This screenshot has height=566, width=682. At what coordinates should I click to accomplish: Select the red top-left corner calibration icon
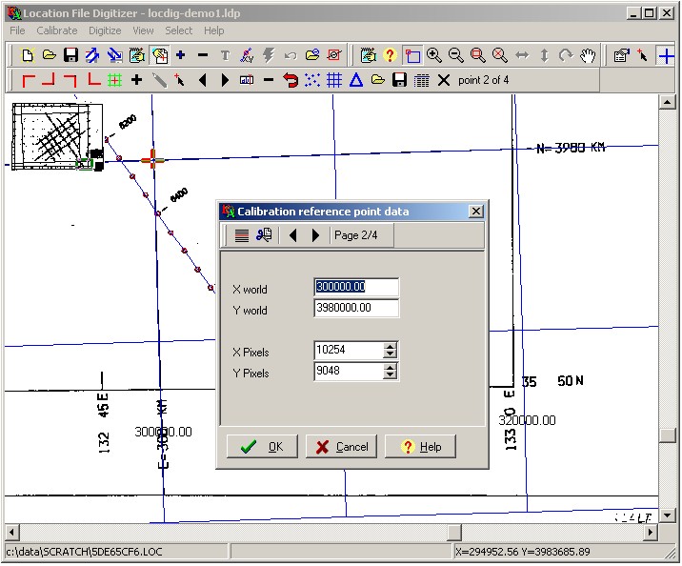[x=29, y=80]
